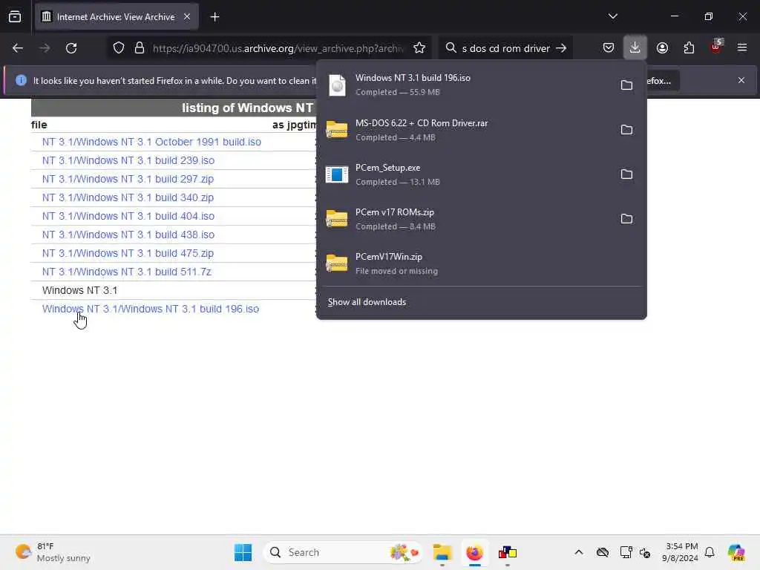Close the Internet Archive tab
The image size is (760, 570).
[186, 16]
